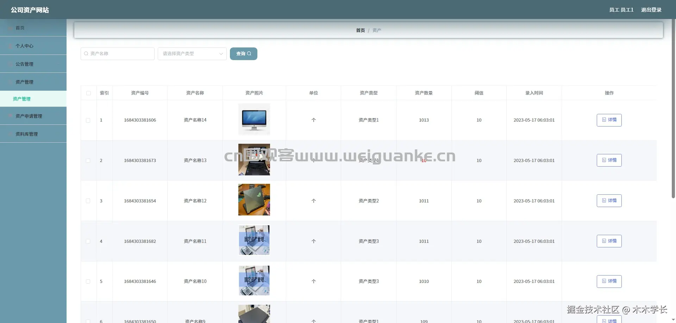Expand 资料库管理 sidebar menu

(x=33, y=134)
